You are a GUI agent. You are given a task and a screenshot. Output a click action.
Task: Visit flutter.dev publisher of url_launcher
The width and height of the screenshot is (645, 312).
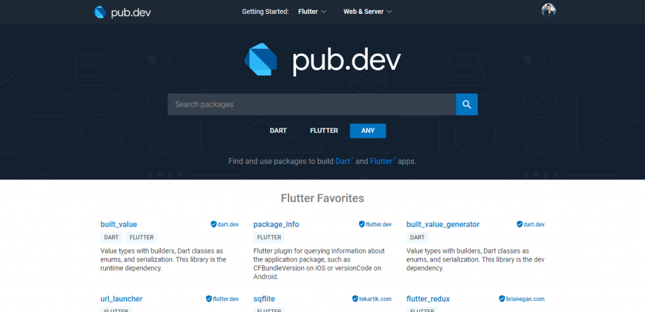pos(225,299)
